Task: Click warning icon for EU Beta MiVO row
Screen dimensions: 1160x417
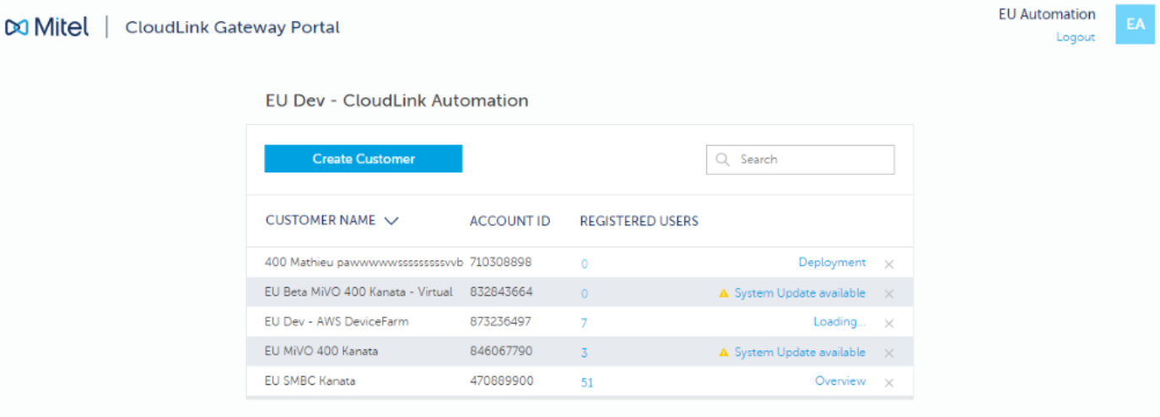Action: click(x=723, y=294)
